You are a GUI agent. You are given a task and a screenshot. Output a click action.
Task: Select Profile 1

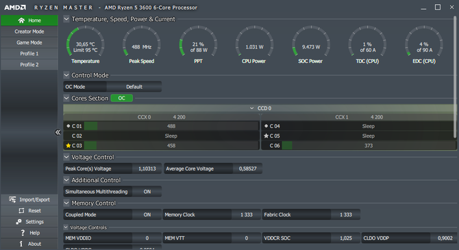coord(29,53)
